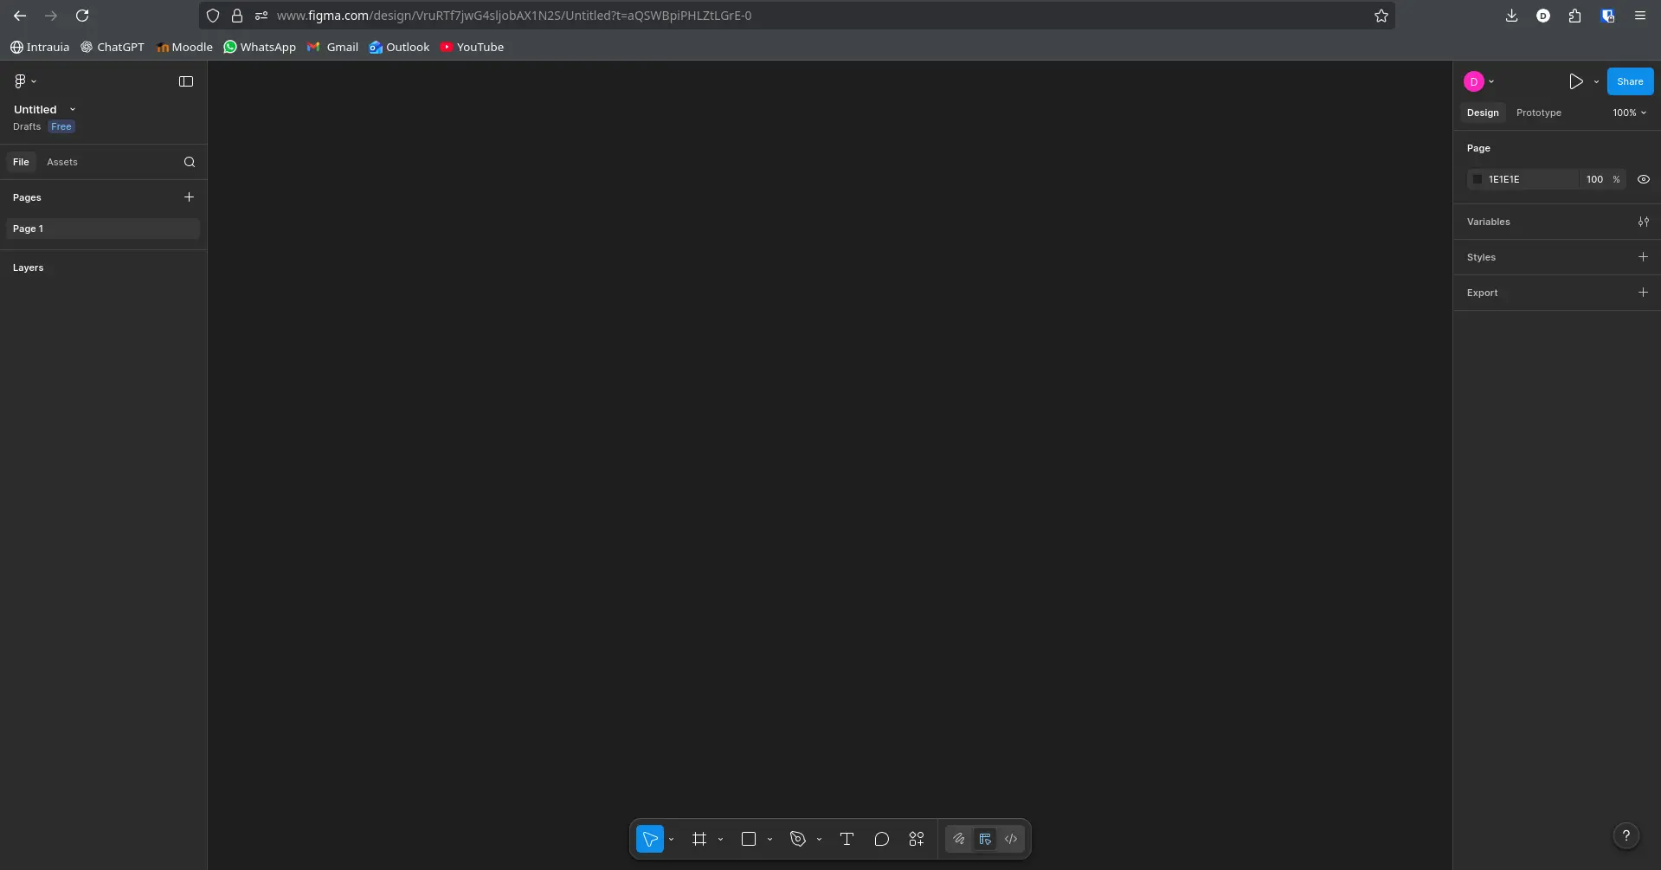Open the Untitled file name dropdown
The width and height of the screenshot is (1661, 870).
pos(73,109)
